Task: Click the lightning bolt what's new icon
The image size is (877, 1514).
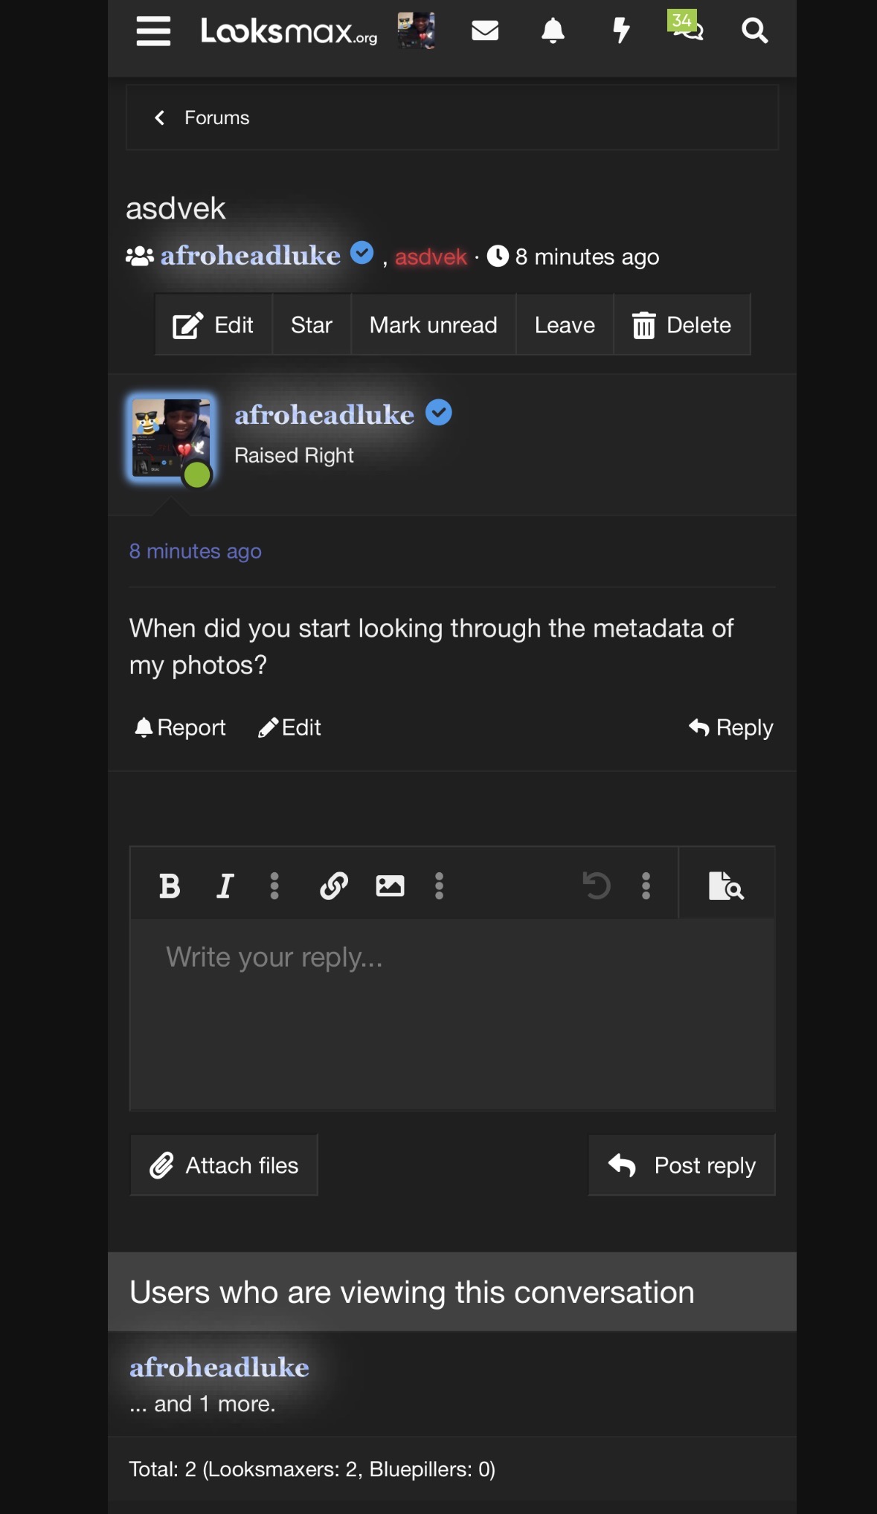Action: 621,30
